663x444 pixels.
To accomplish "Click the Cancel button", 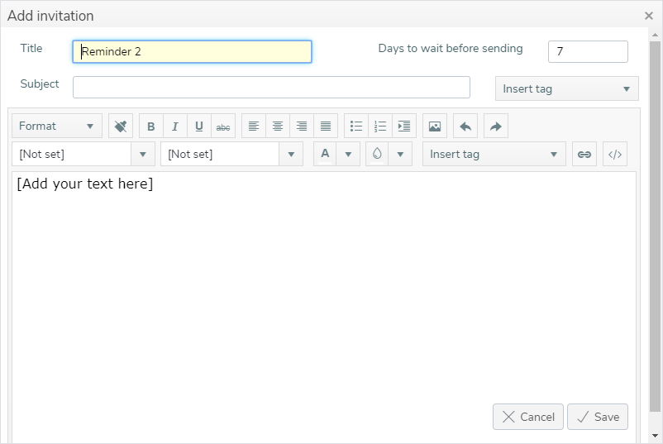I will [528, 417].
